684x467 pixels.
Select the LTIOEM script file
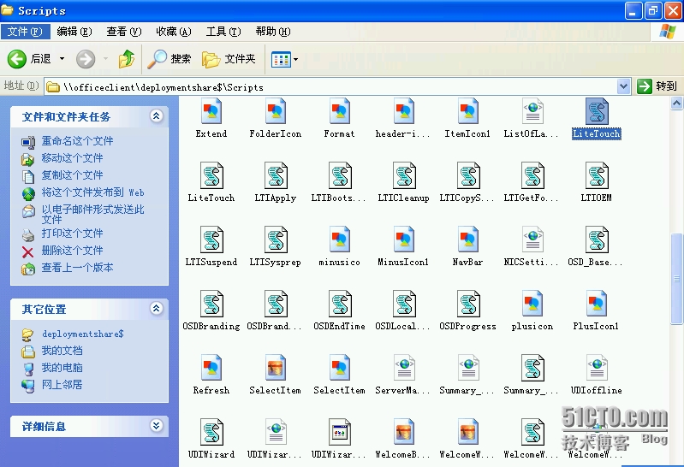(x=596, y=182)
